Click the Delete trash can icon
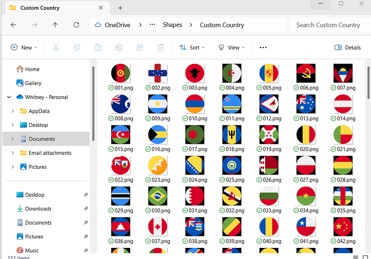The image size is (371, 259). coord(161,48)
